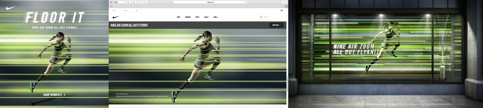Click storefront window Nike Air Zoom text
Image resolution: width=483 pixels, height=108 pixels.
pos(356,49)
